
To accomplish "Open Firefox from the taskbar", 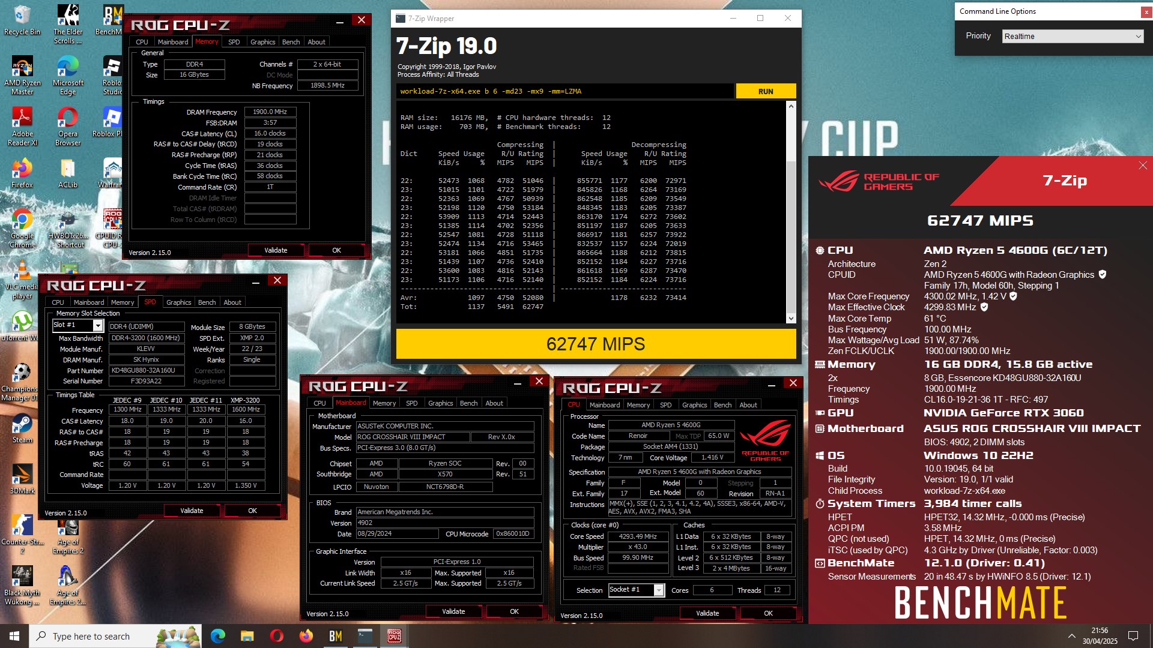I will pos(306,636).
